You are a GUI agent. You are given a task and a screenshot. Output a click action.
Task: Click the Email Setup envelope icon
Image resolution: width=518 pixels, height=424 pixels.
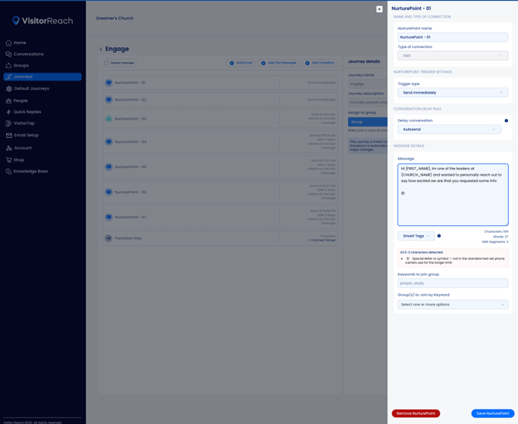click(x=9, y=135)
